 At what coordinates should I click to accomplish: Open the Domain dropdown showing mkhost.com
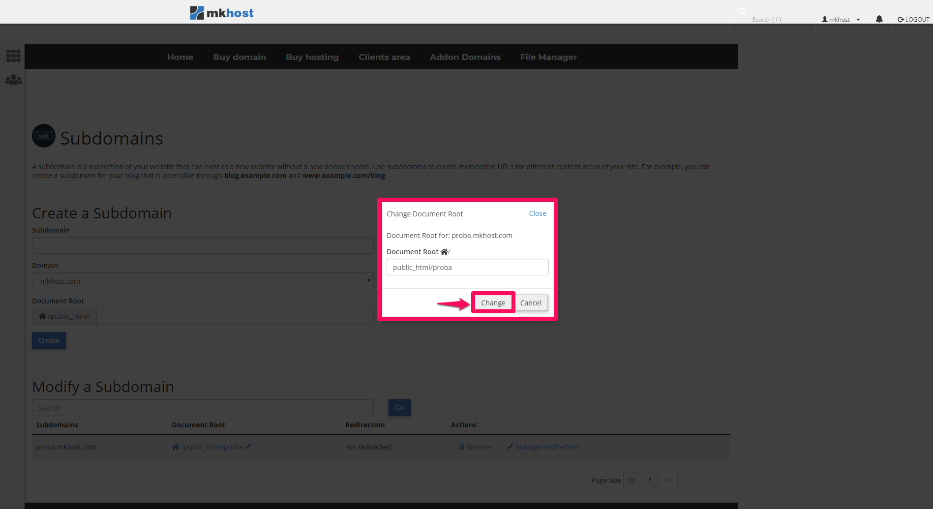point(202,281)
